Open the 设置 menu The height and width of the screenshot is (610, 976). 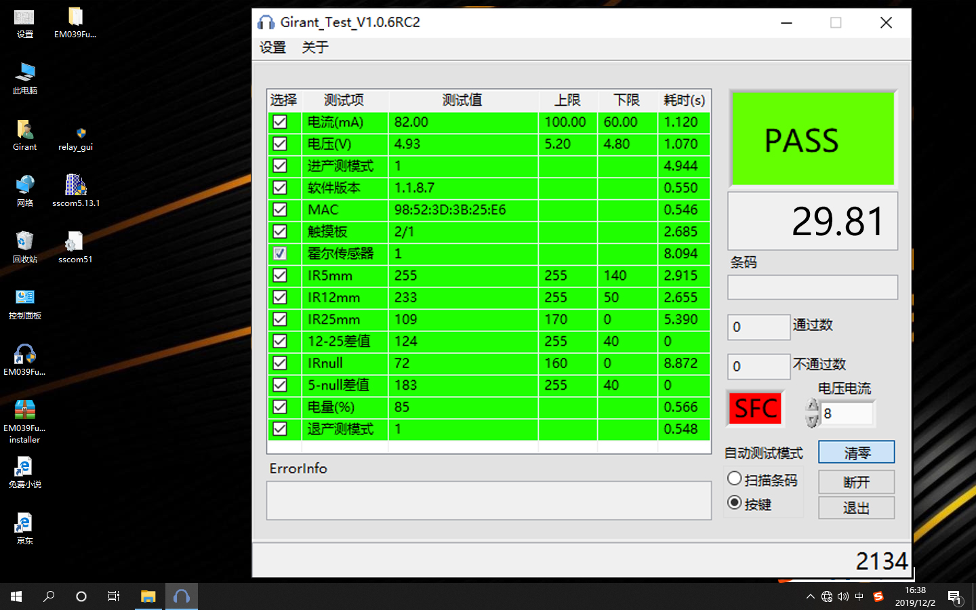(x=272, y=47)
